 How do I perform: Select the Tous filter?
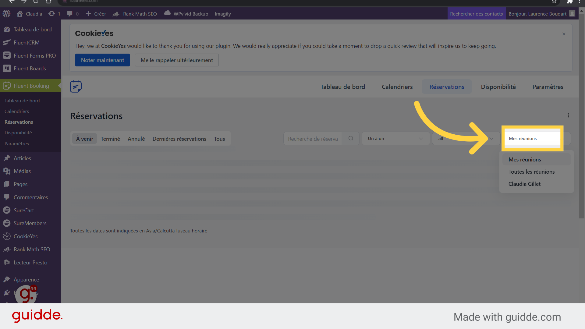(x=219, y=139)
